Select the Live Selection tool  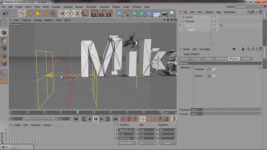pos(22,13)
